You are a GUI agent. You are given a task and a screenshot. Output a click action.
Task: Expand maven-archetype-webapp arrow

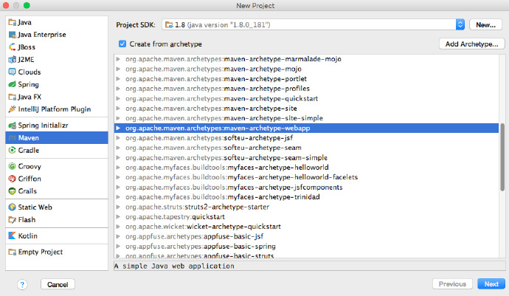click(118, 128)
